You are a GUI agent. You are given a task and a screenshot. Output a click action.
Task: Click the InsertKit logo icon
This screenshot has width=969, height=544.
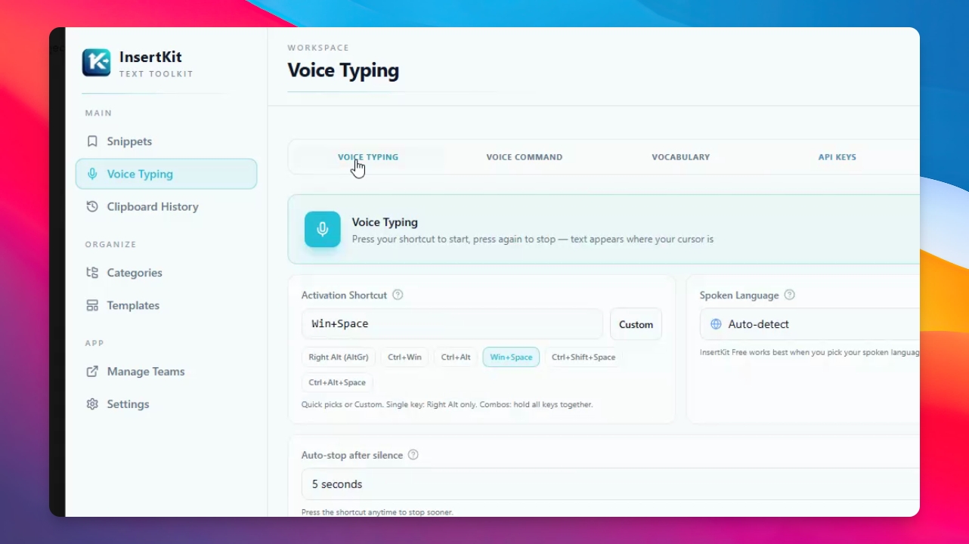(96, 63)
